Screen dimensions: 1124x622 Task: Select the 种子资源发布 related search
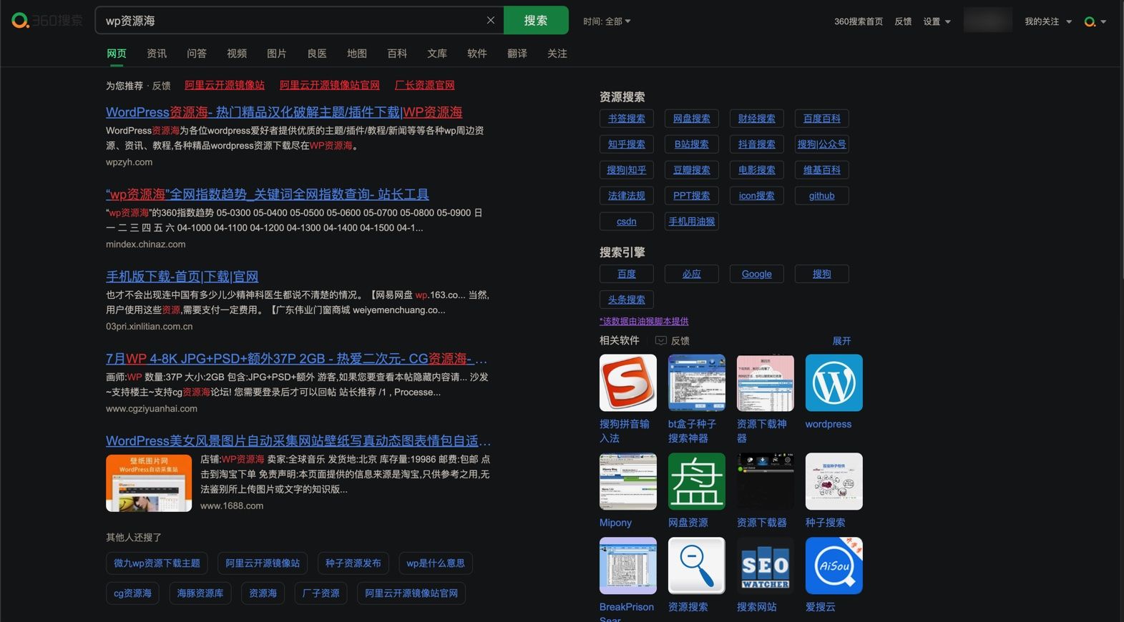tap(353, 563)
